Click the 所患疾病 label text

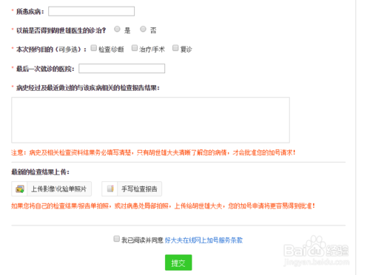(30, 12)
